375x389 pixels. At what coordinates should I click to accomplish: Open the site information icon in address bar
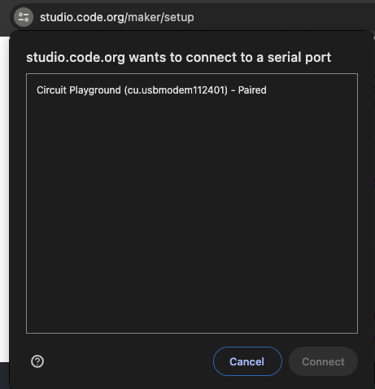[x=24, y=17]
